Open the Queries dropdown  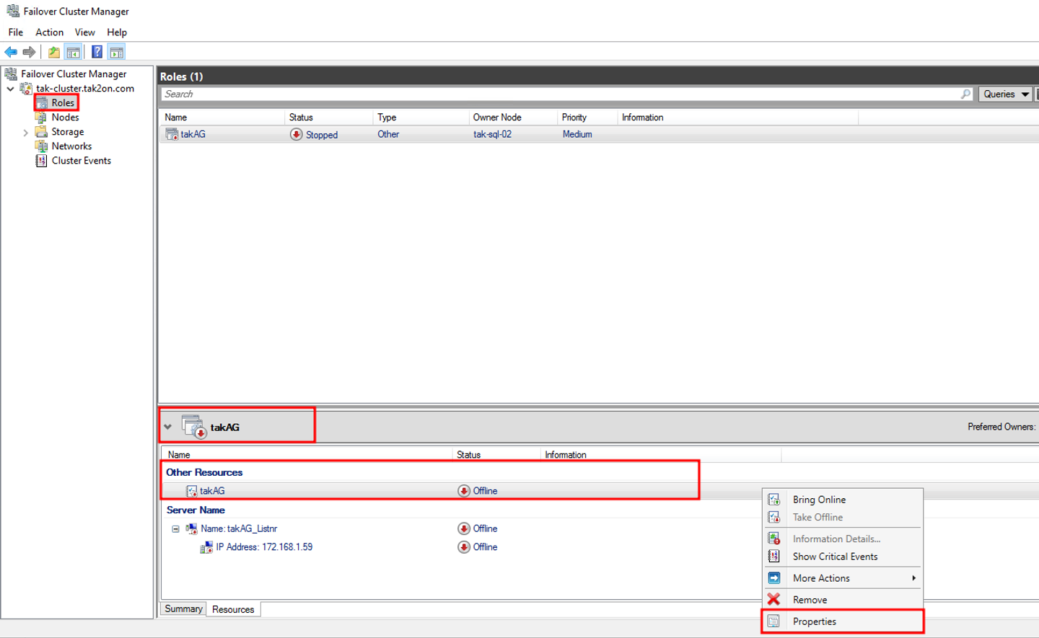point(1006,94)
